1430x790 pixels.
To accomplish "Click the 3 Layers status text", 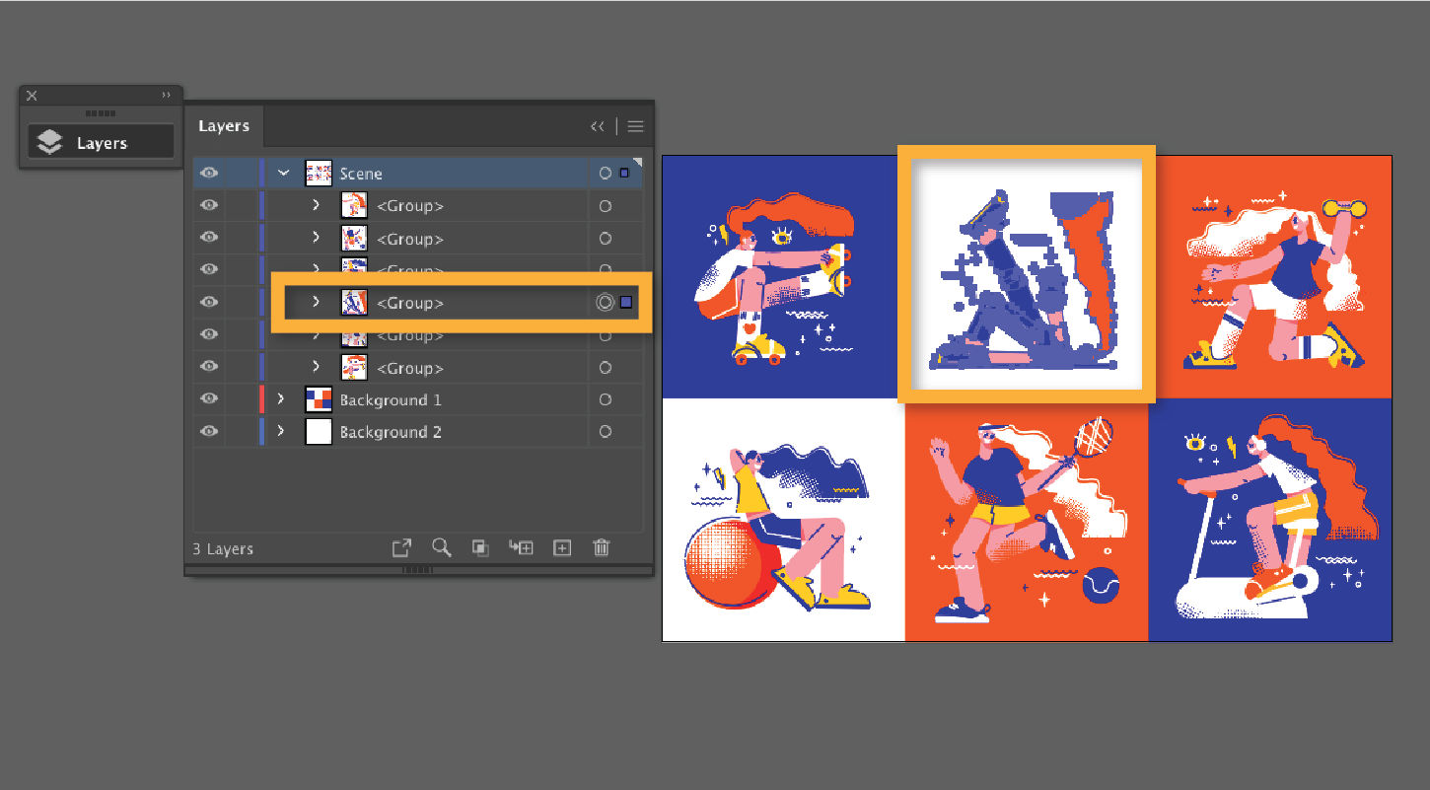I will pos(222,548).
